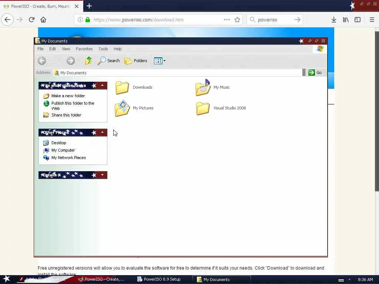
Task: Open Firefox downloads panel
Action: 334,20
